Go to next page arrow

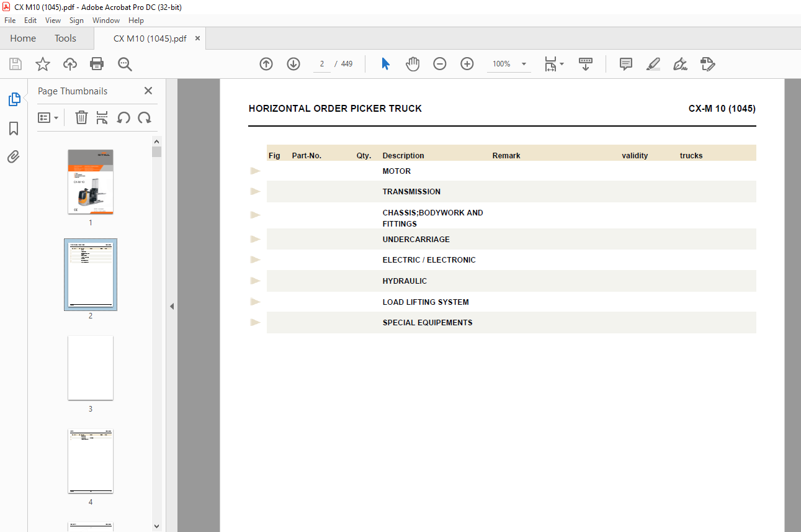(x=293, y=64)
